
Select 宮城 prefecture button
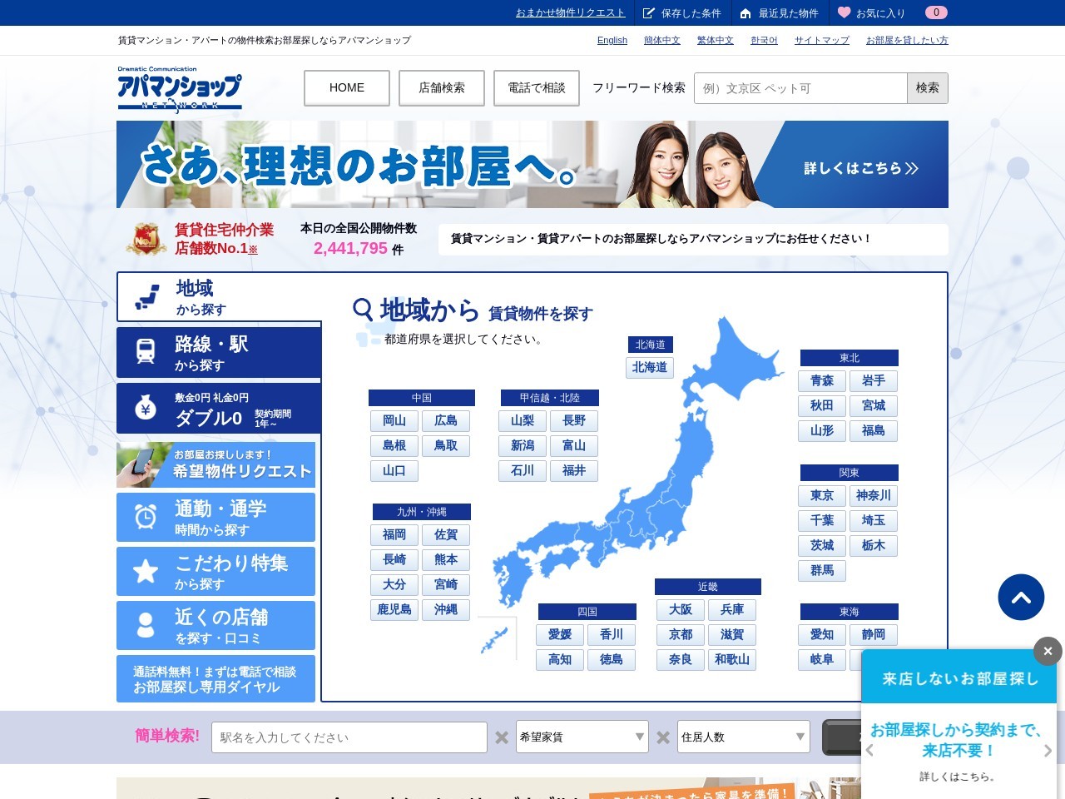pyautogui.click(x=874, y=405)
